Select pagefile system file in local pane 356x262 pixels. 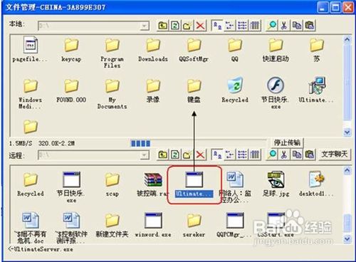pyautogui.click(x=30, y=50)
